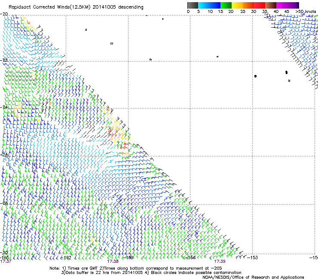Screen dimensions: 318x280
Task: Click the purple '17:37' time stamp
Action: 6,261
